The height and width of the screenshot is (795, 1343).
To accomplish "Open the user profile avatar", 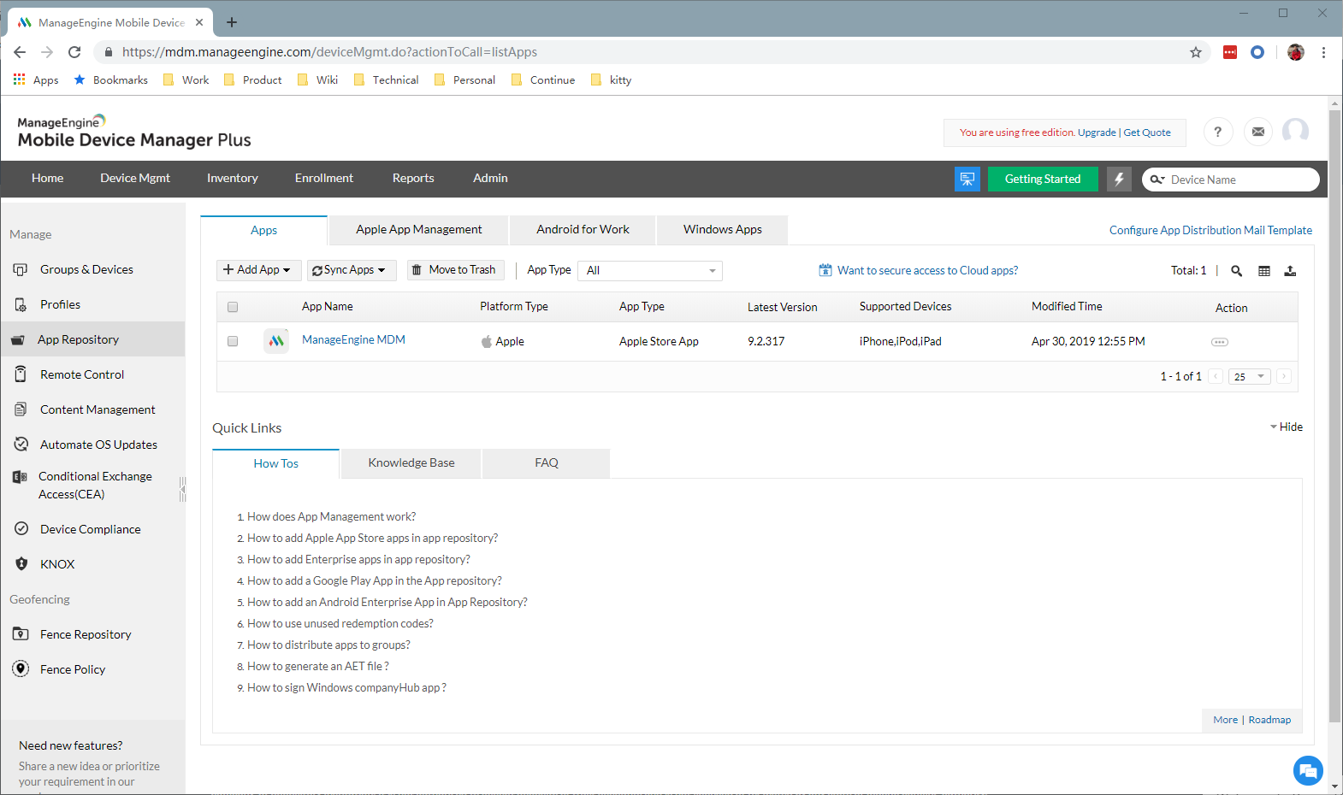I will click(1295, 132).
